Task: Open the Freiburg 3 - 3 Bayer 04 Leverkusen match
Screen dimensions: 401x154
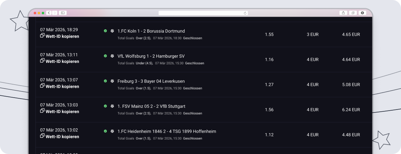Action: point(151,81)
